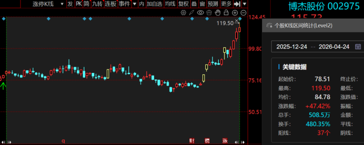Select the feather drawing pen tool
Viewport: 364px width, 145px height.
(191, 13)
